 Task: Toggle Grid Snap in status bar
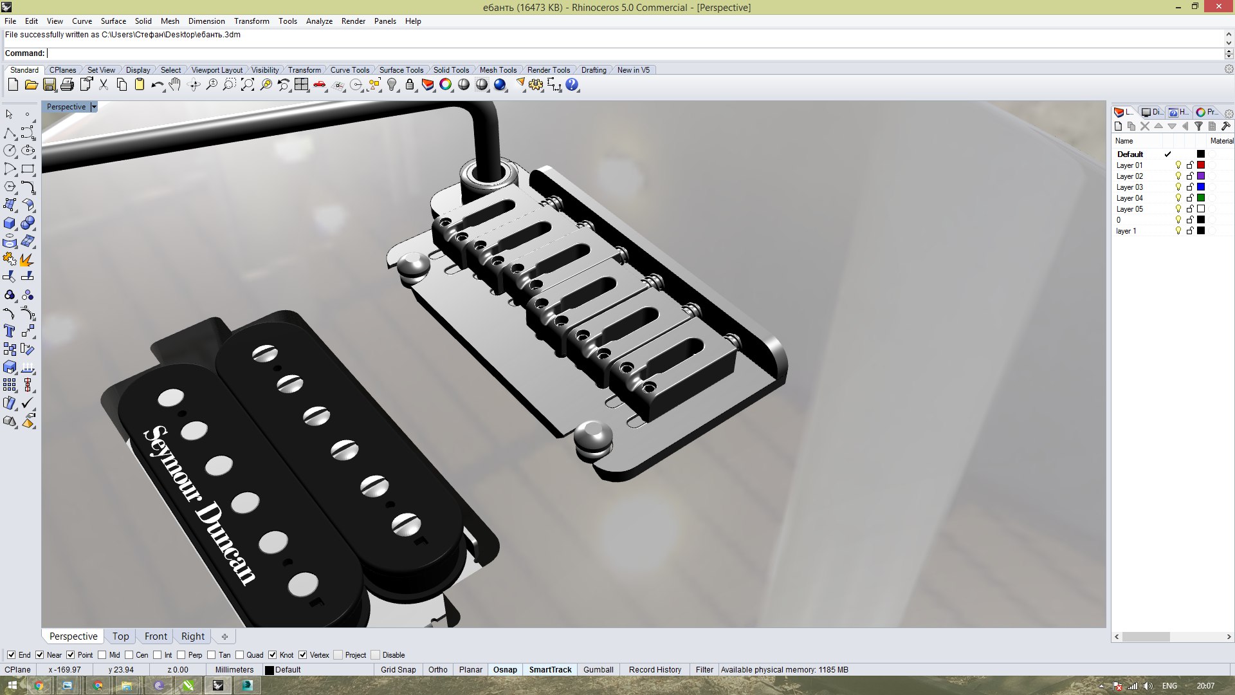[x=398, y=670]
